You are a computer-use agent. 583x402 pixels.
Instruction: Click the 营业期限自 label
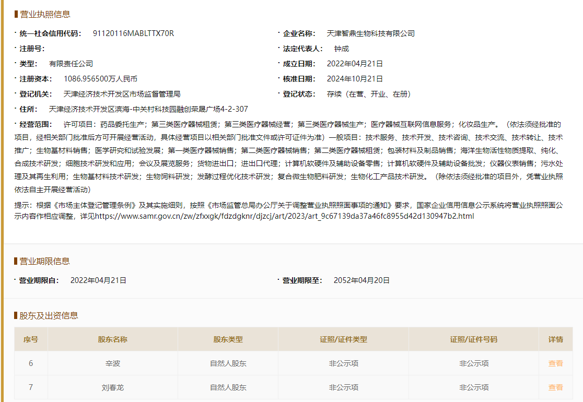coord(39,280)
